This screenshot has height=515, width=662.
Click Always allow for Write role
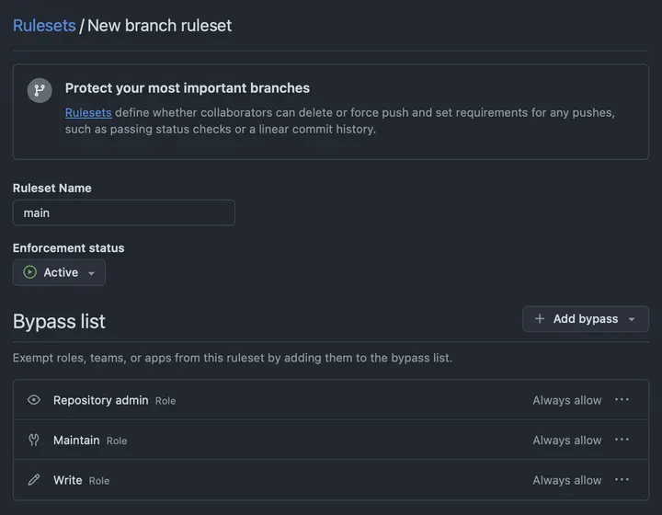click(x=567, y=480)
